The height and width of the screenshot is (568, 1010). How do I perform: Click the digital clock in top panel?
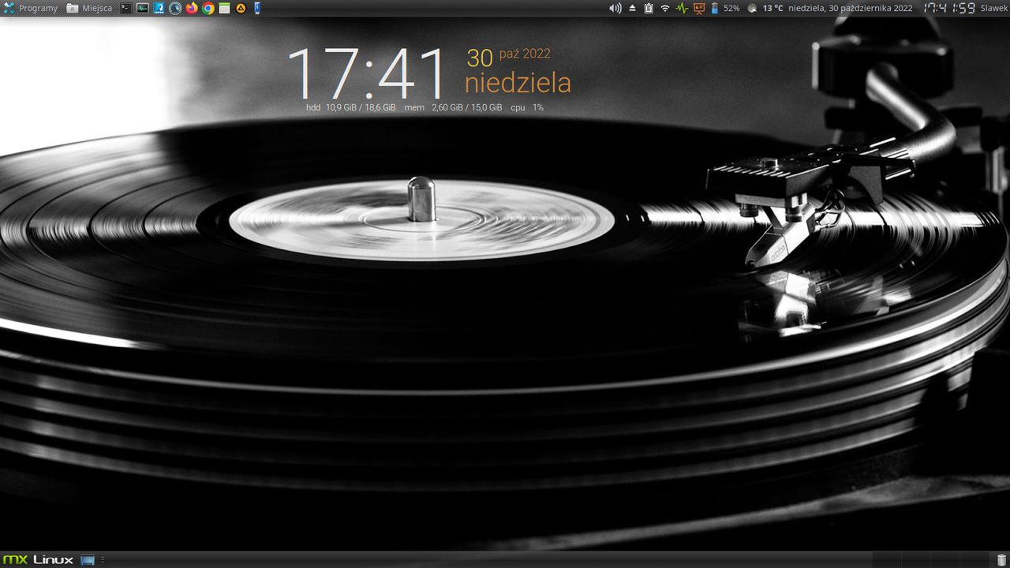coord(949,8)
